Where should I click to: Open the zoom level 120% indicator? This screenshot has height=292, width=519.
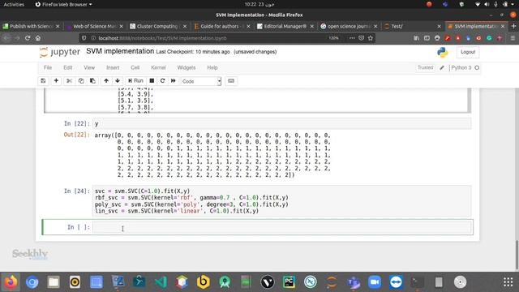[333, 38]
